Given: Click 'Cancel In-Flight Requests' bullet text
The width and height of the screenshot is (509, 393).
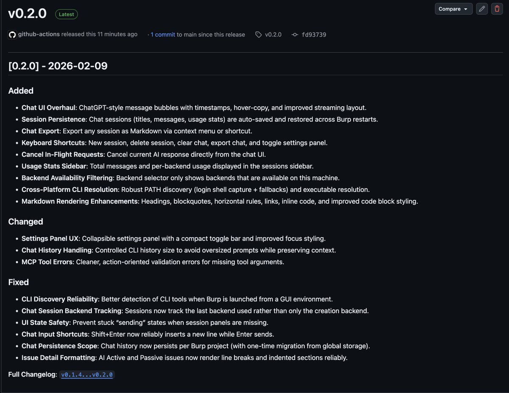Looking at the screenshot, I should 62,155.
